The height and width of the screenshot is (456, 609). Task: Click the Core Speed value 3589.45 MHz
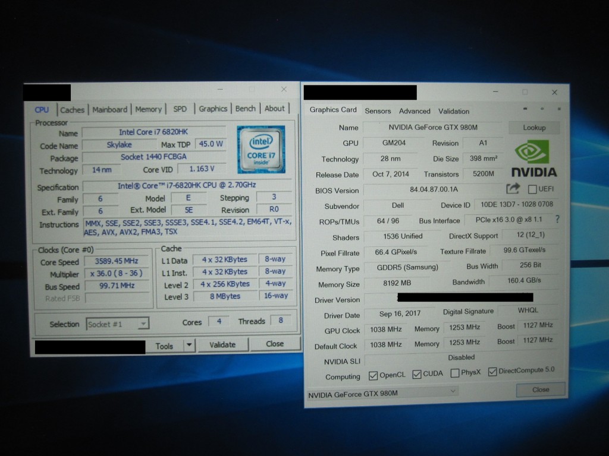coord(117,261)
